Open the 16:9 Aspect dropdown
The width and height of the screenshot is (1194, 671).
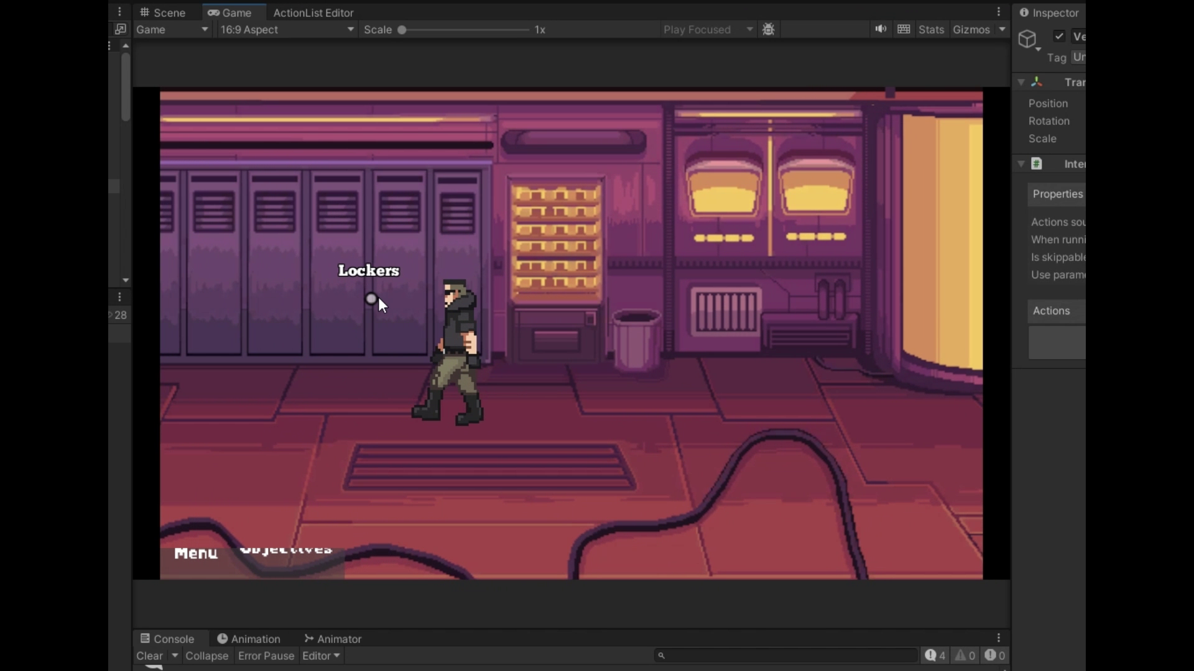pyautogui.click(x=287, y=29)
